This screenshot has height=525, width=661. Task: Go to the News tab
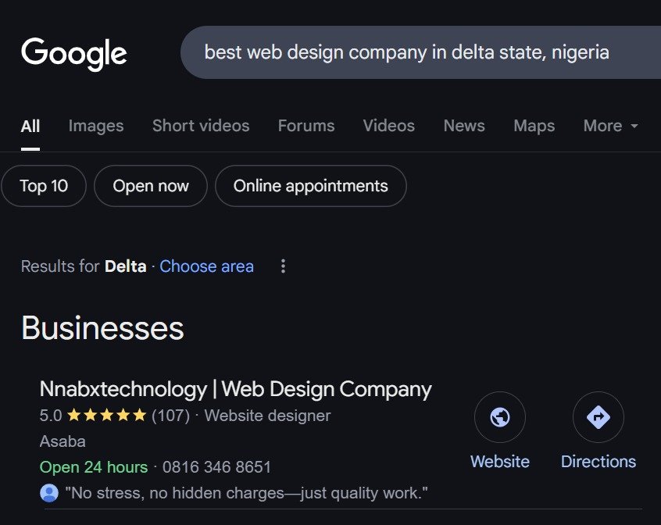[x=464, y=126]
